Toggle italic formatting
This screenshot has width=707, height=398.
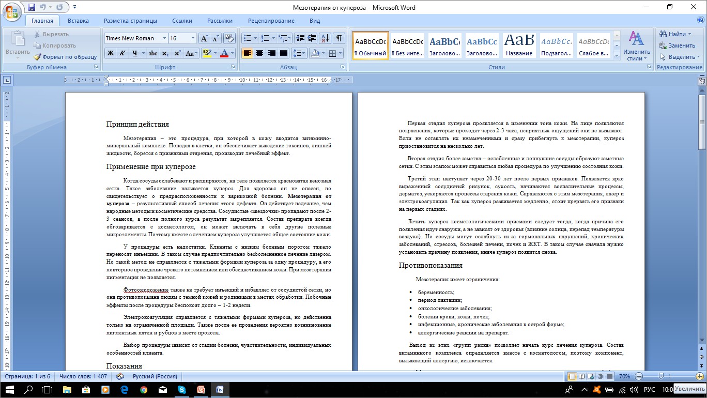(122, 53)
